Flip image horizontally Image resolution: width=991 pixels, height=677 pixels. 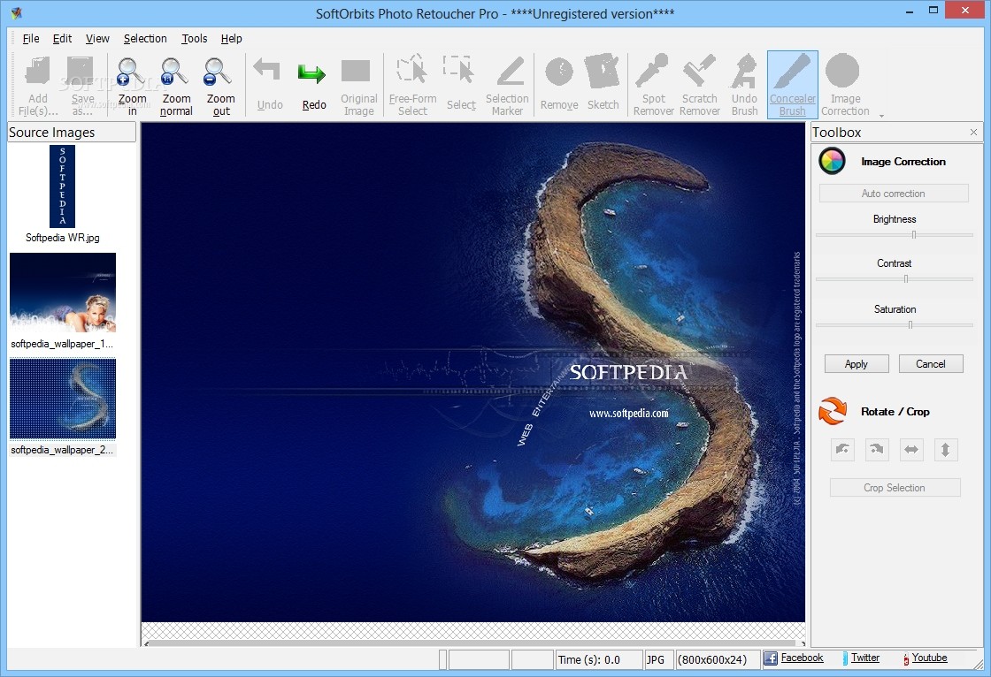(x=910, y=449)
